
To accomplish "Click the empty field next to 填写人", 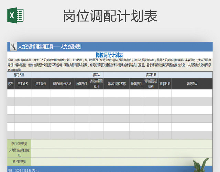I will click(x=123, y=75).
